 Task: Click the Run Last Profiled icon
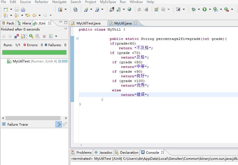216,9
